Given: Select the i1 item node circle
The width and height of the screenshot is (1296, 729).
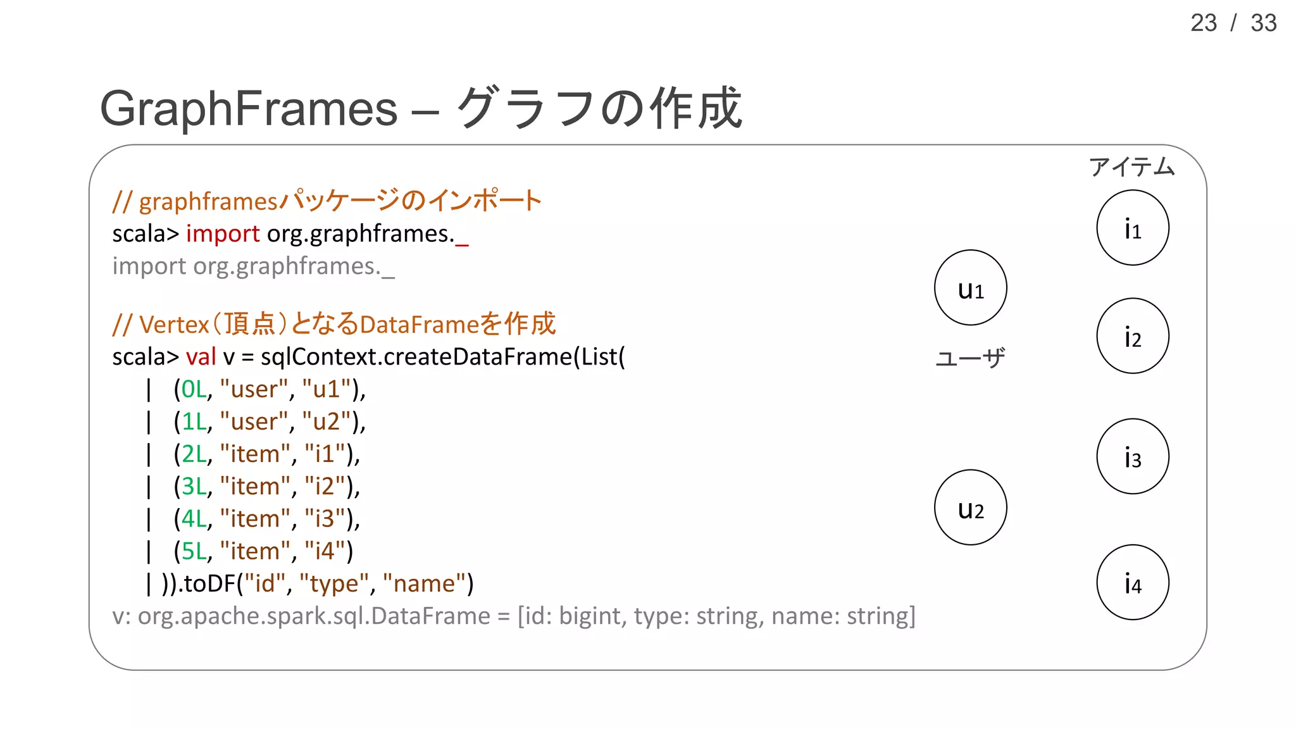Looking at the screenshot, I should [x=1133, y=228].
